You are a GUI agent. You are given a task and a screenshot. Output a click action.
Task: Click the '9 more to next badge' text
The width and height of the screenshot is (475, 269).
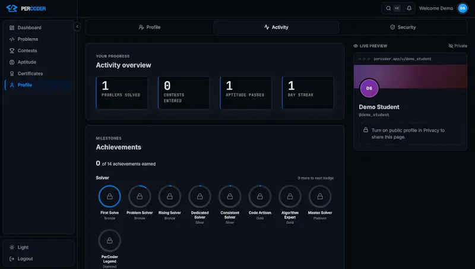click(316, 178)
